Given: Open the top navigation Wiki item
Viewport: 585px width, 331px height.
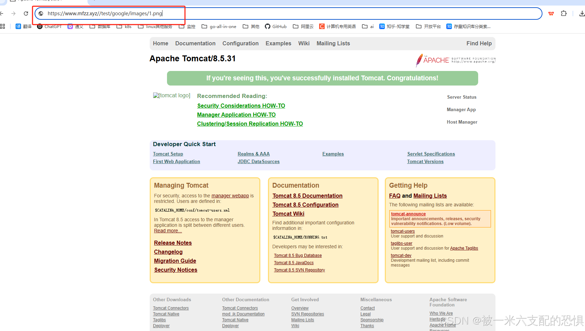Looking at the screenshot, I should tap(304, 43).
